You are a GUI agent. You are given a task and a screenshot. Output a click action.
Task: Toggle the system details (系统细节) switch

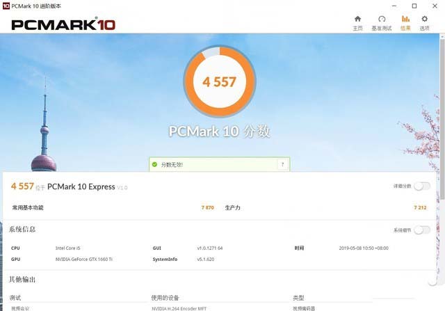pyautogui.click(x=422, y=230)
